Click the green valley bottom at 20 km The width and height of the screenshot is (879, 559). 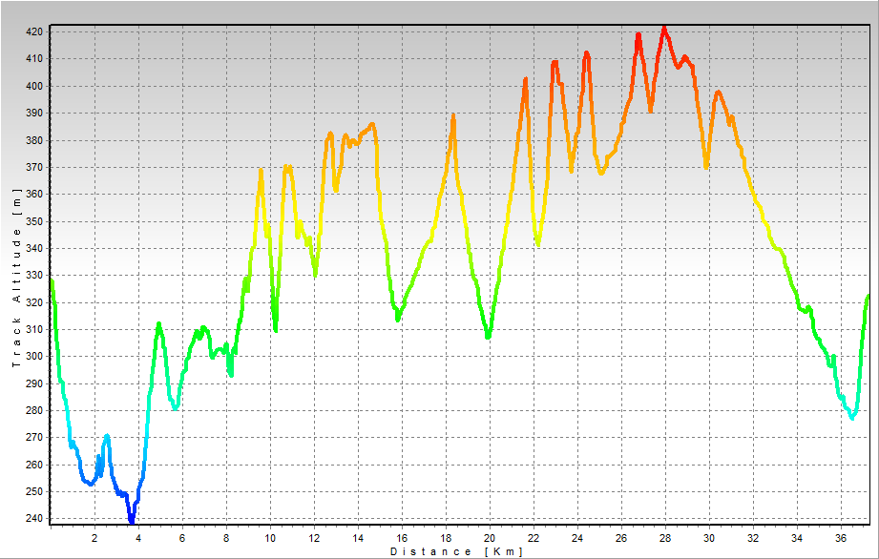coord(488,336)
